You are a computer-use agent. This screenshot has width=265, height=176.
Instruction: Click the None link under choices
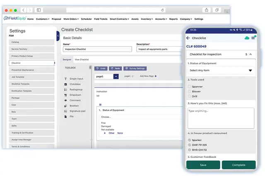[120, 133]
